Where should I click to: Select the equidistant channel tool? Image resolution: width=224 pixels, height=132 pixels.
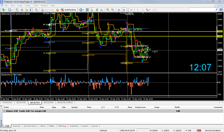[x=147, y=10]
